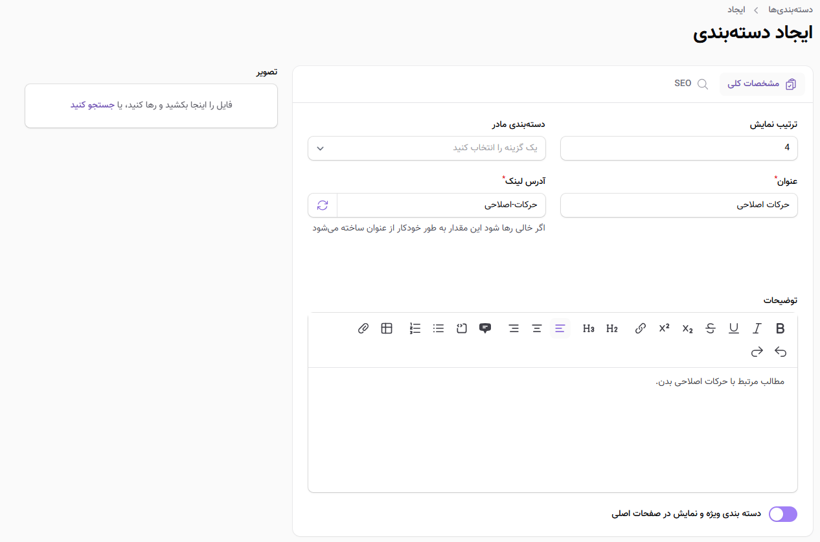Set text as superscript X²

(x=664, y=328)
